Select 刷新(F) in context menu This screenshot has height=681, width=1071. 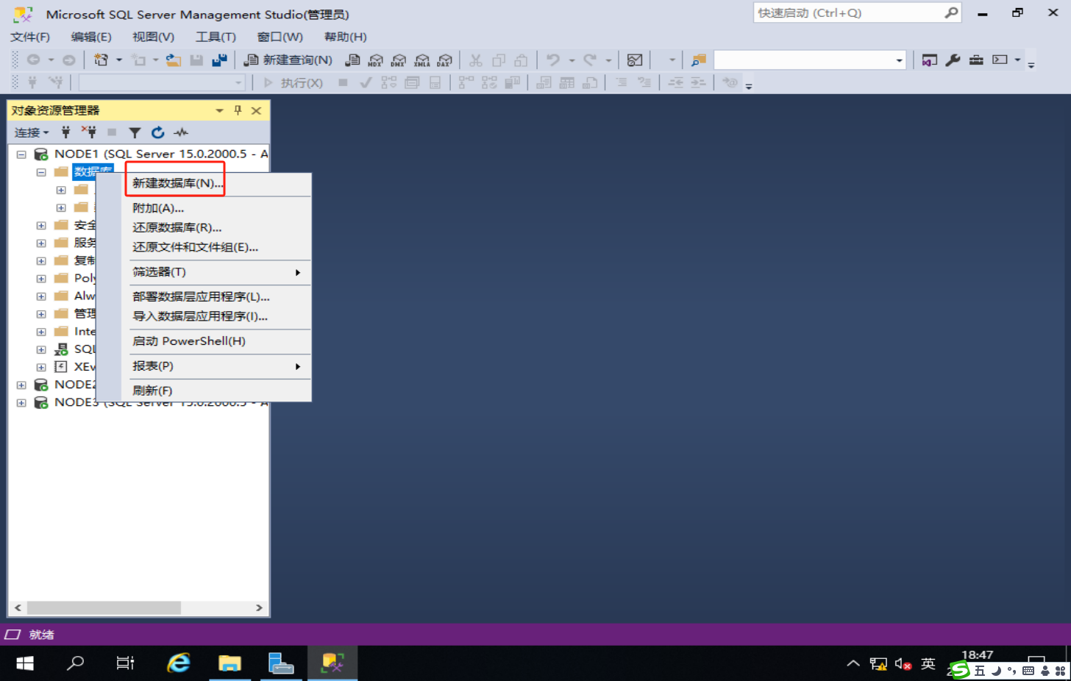pos(152,391)
